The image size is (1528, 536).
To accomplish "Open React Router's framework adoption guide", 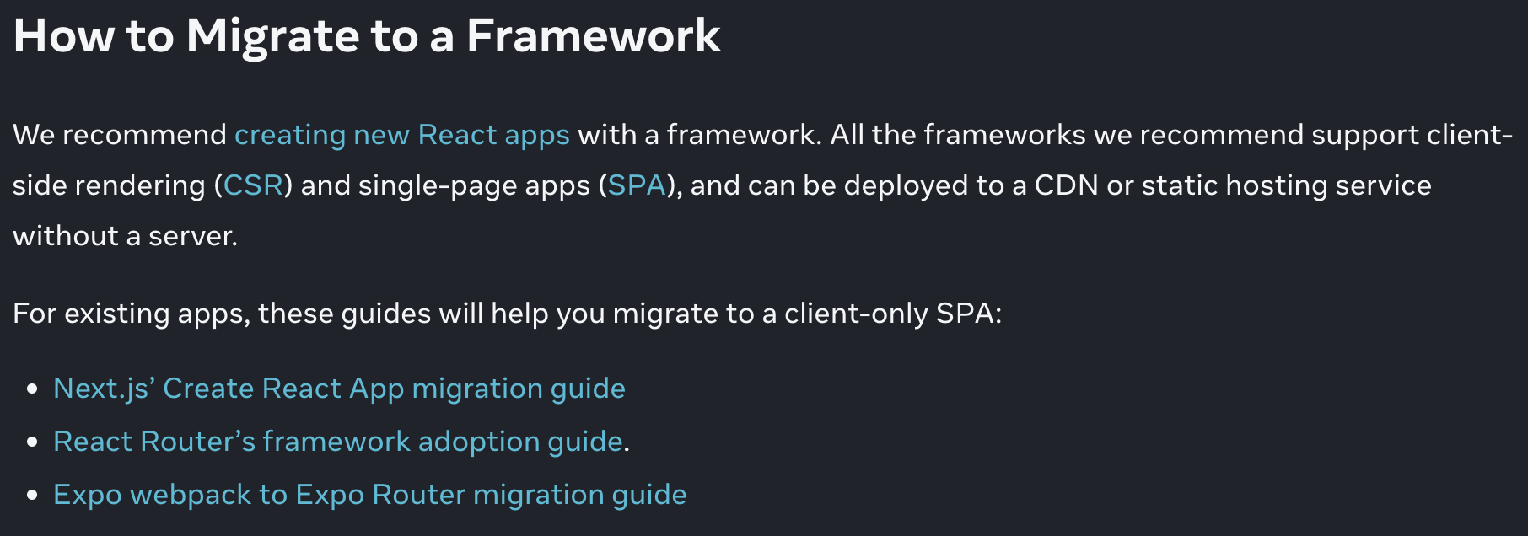I will click(x=337, y=442).
